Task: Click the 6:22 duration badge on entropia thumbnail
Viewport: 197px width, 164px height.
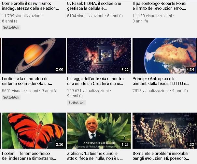Action: pos(125,70)
